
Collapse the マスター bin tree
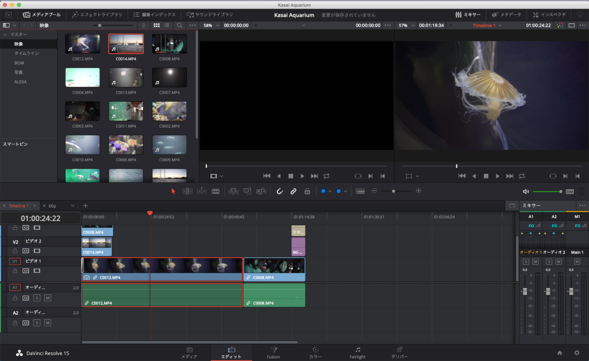[5, 34]
